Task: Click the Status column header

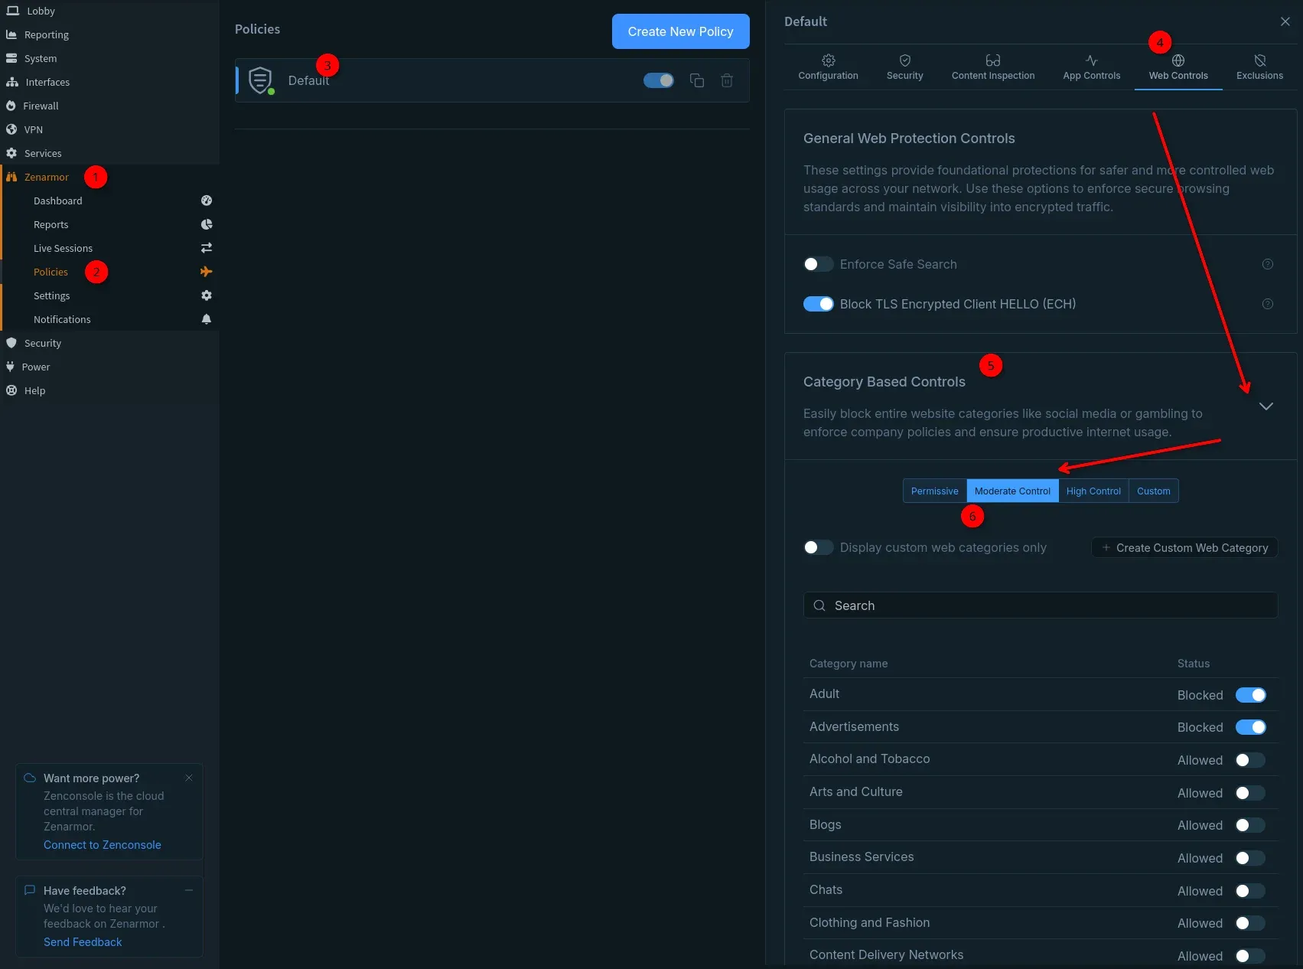Action: [1194, 664]
